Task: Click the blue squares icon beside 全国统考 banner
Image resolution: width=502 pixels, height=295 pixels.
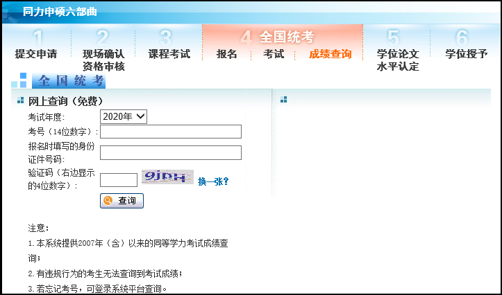Action: click(19, 80)
